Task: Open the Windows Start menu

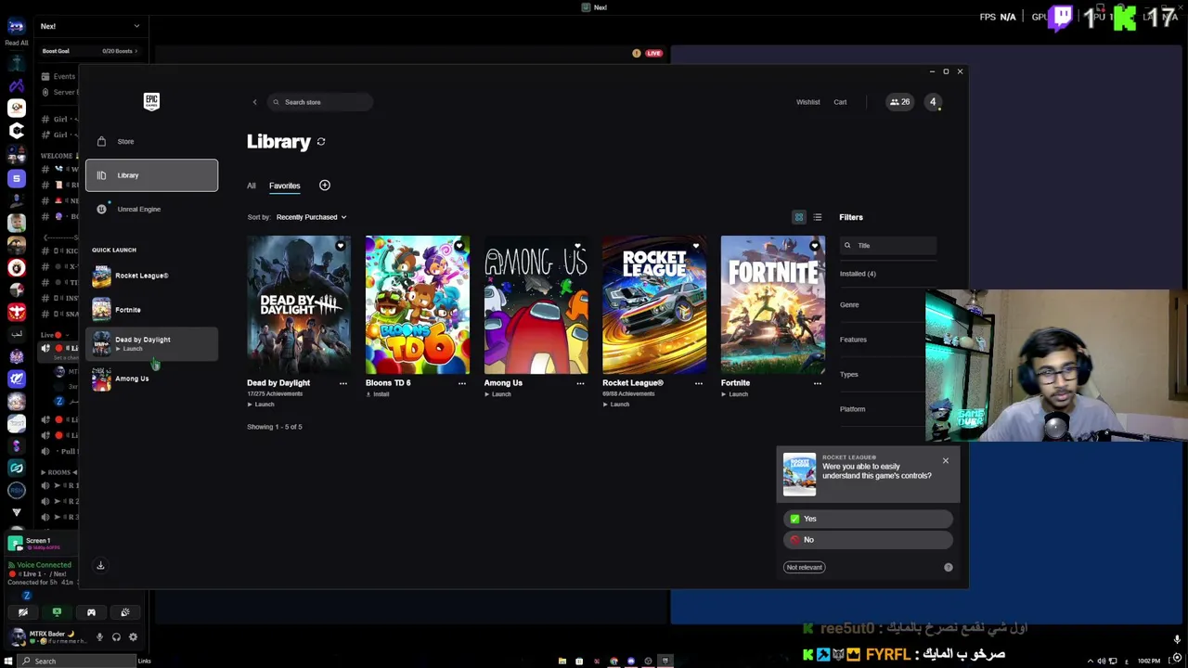Action: (8, 662)
